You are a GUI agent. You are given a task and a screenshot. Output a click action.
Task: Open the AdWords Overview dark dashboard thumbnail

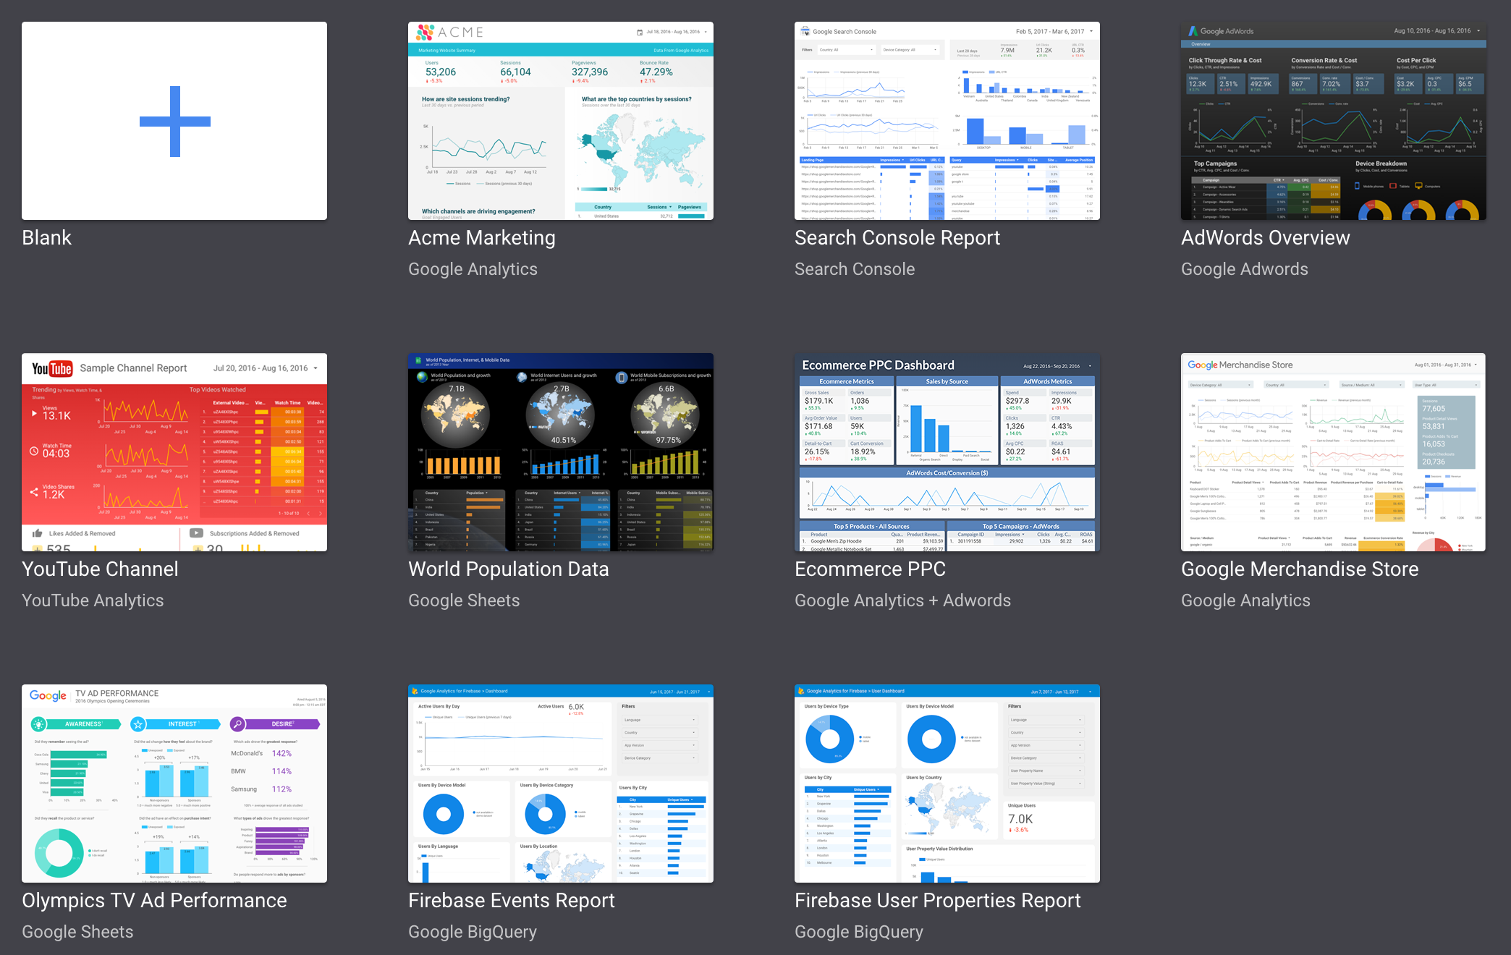coord(1334,121)
